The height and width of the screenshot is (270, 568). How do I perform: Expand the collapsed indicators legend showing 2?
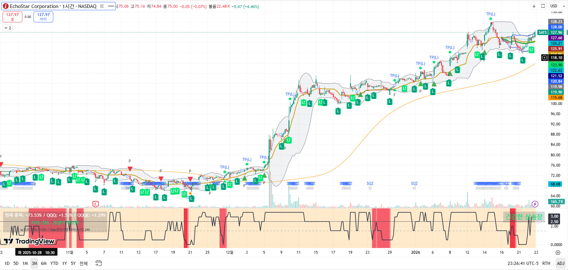click(8, 28)
